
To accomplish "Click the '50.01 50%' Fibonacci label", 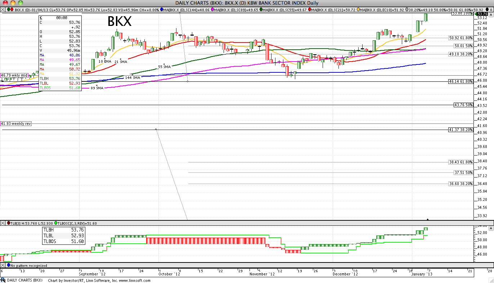I will (463, 46).
